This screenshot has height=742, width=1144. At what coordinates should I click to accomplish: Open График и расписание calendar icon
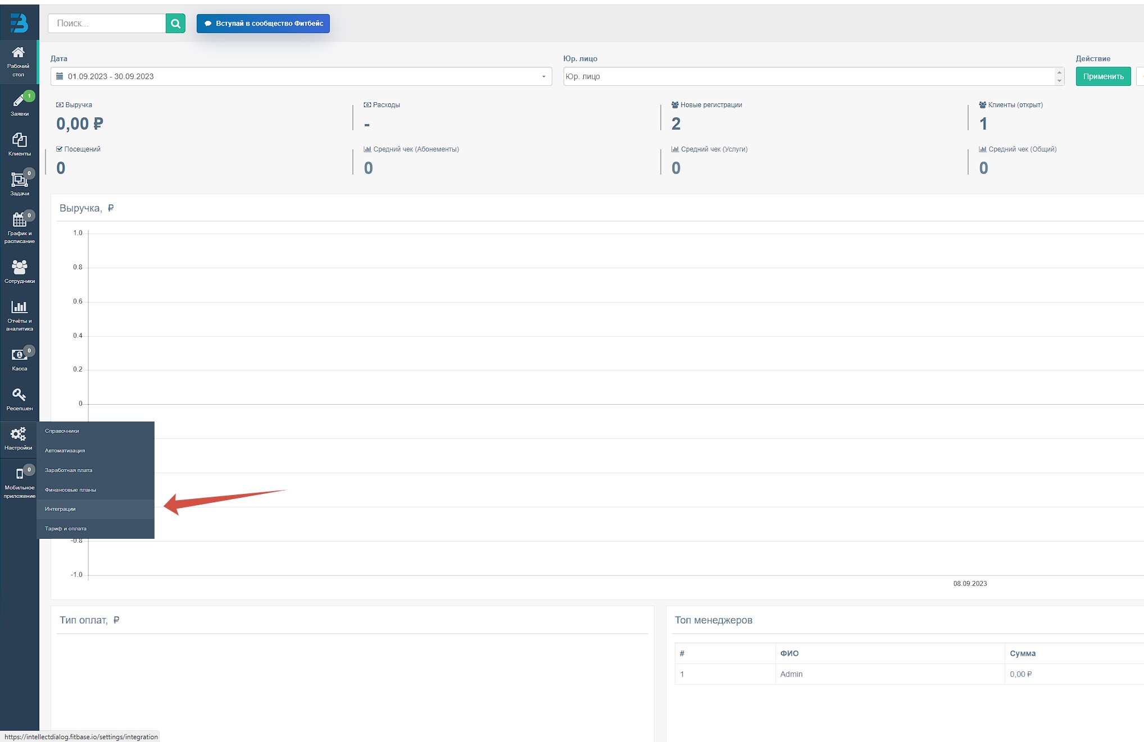[19, 220]
